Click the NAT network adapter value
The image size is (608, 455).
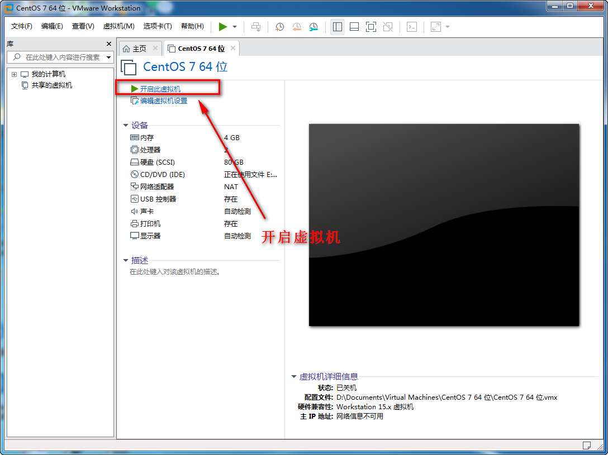click(x=231, y=186)
